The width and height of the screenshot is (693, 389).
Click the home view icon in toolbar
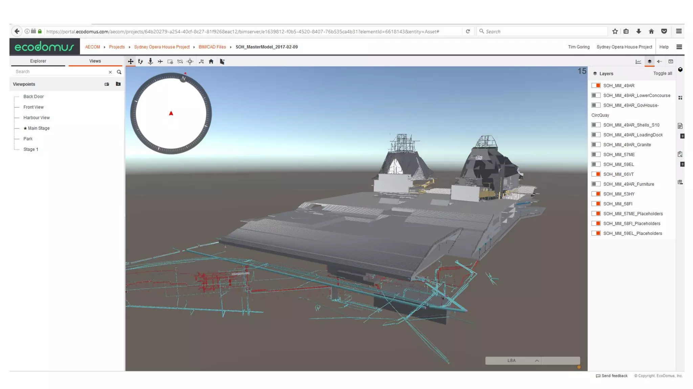point(211,61)
